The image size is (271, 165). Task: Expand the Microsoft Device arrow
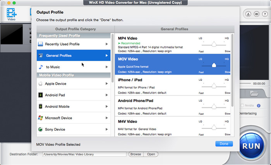(106, 118)
